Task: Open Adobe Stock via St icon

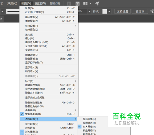Action: pos(78,4)
